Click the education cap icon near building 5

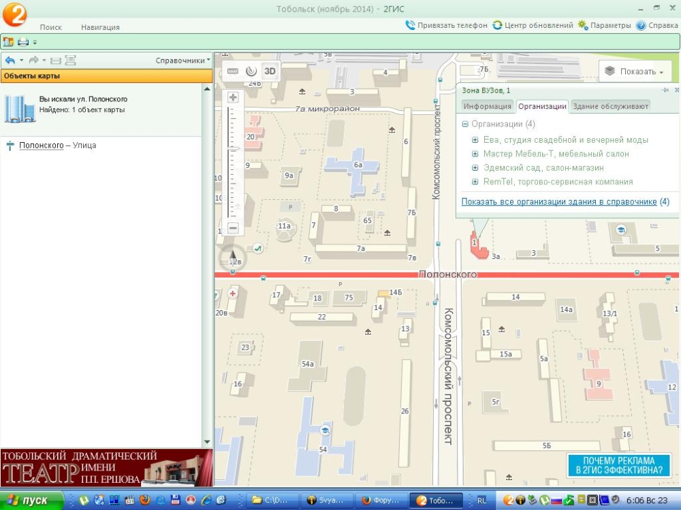[x=622, y=230]
